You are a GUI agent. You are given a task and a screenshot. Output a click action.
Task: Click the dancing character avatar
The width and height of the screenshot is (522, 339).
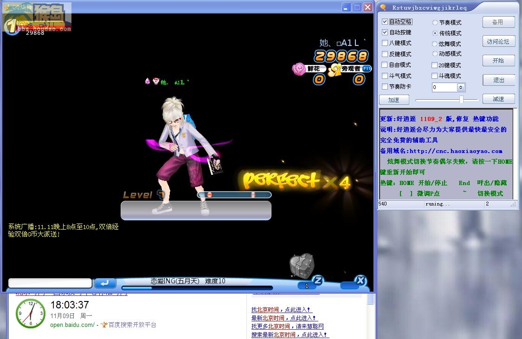[188, 155]
